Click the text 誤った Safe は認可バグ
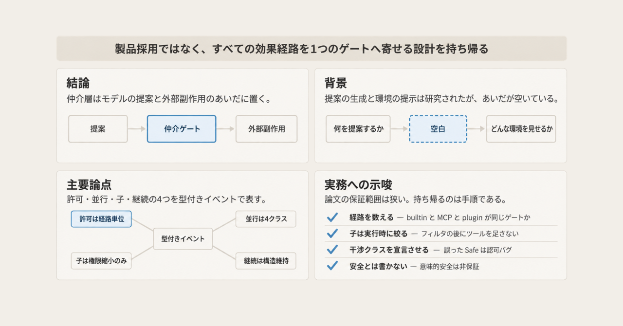Viewport: 623px width, 326px height. coord(477,250)
